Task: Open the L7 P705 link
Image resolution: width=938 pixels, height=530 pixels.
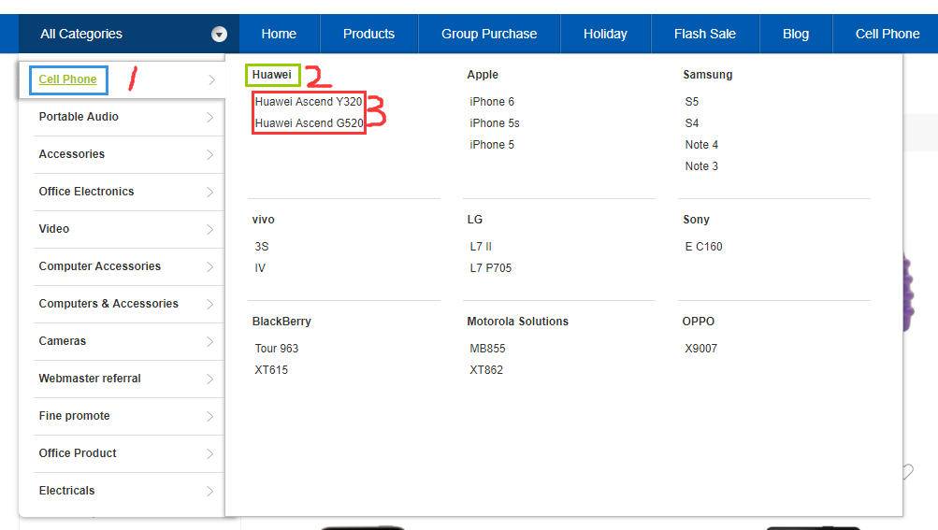Action: (491, 268)
